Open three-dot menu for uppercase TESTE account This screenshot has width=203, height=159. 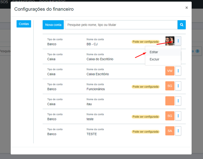(178, 131)
